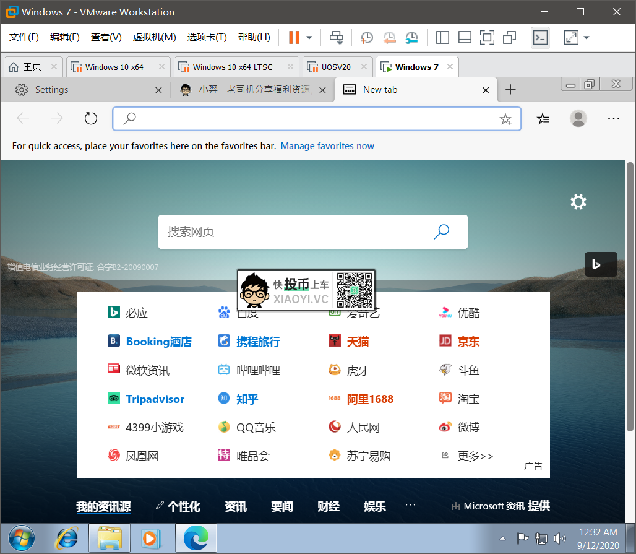Click the 搜索网页 search box
Image resolution: width=636 pixels, height=554 pixels.
click(297, 232)
